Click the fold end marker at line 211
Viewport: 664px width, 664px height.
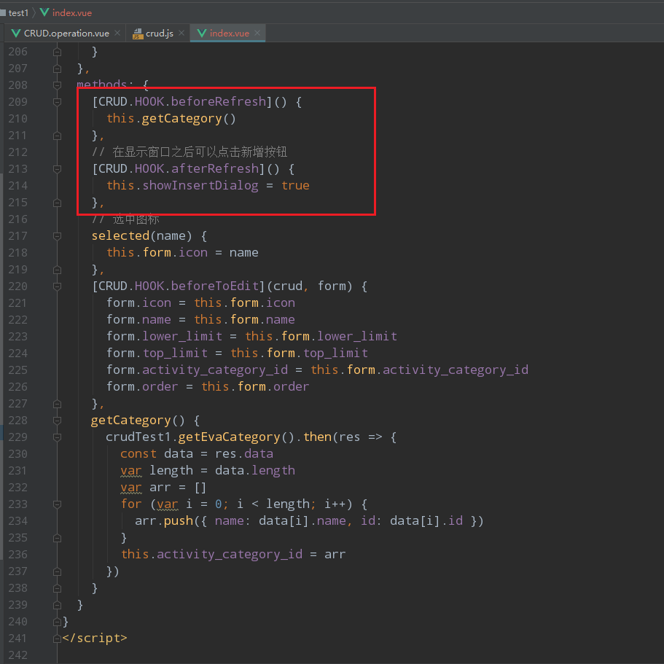coord(57,136)
